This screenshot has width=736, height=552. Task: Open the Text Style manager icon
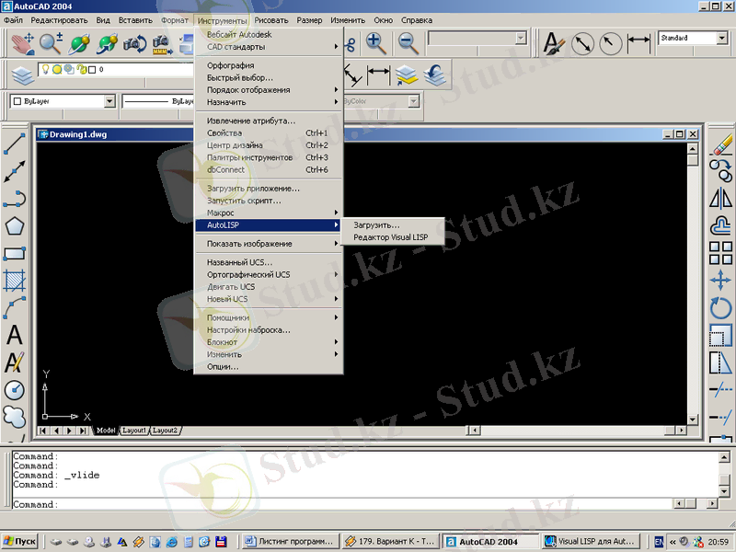pos(553,42)
